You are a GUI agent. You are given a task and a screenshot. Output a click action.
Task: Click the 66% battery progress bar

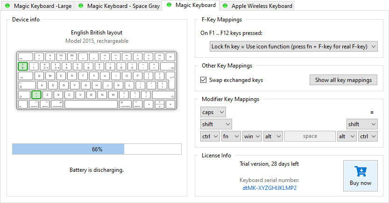click(x=97, y=149)
